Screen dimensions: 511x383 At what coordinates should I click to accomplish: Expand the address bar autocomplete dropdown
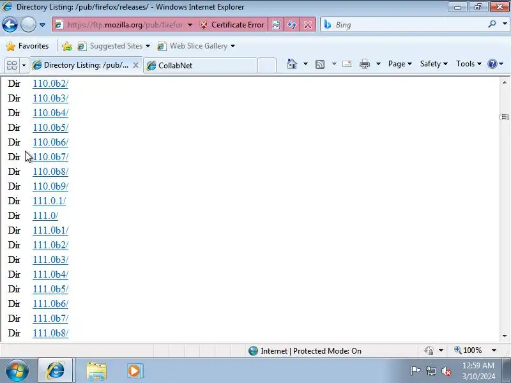point(190,25)
